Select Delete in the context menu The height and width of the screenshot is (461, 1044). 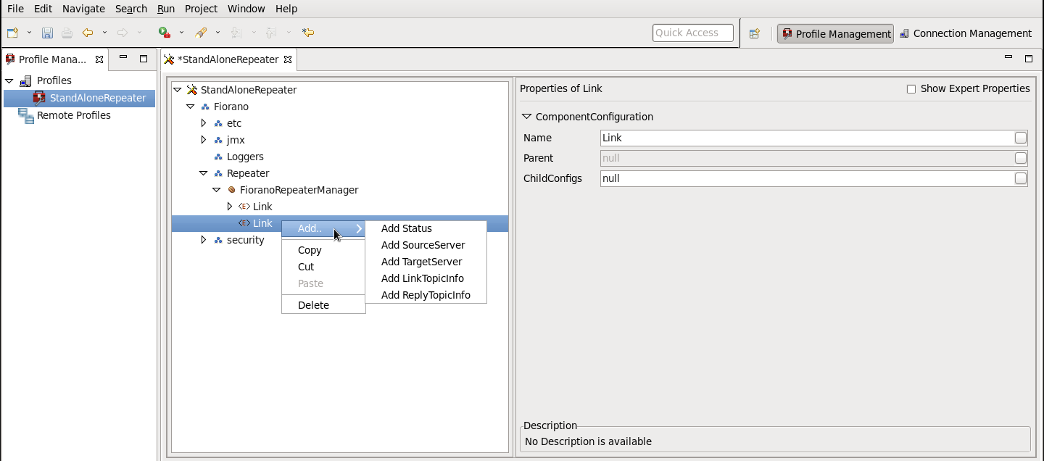click(x=323, y=305)
